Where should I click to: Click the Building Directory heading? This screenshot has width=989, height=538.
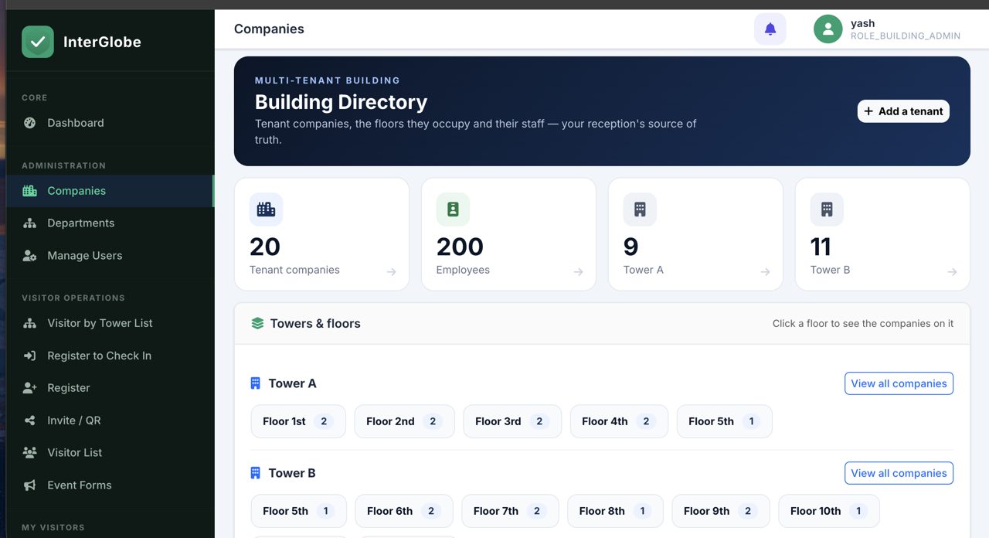pos(341,102)
